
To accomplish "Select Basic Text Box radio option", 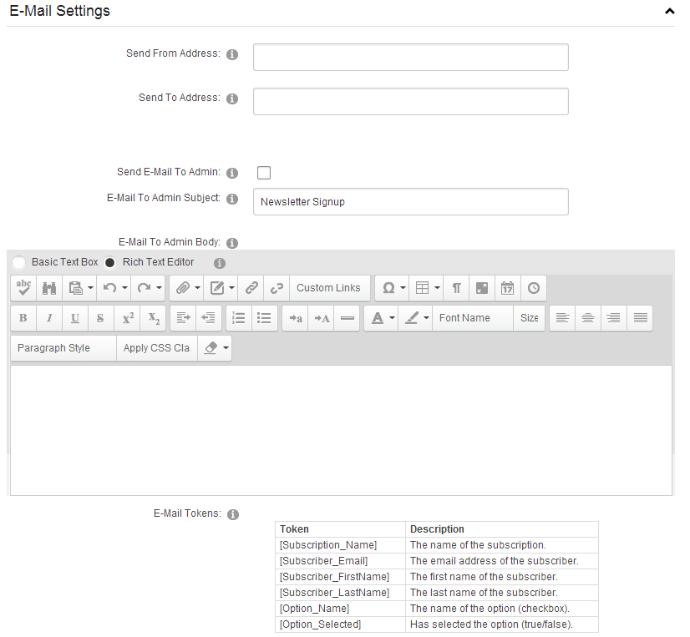I will pos(18,263).
